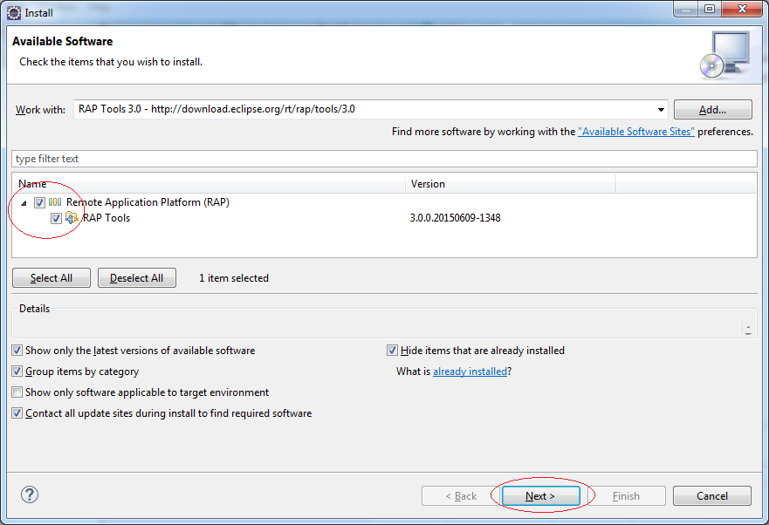The image size is (769, 525).
Task: Click the Remote Application Platform category icon
Action: coord(55,202)
